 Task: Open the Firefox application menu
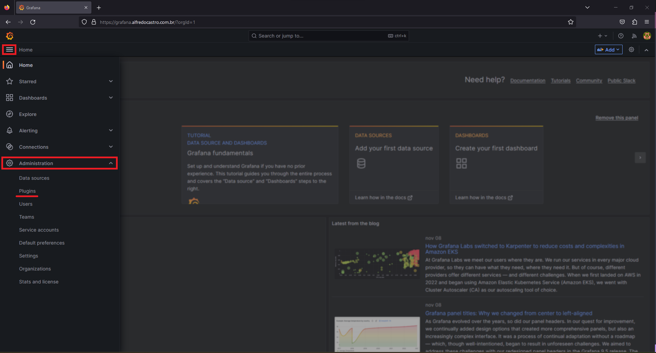[647, 22]
